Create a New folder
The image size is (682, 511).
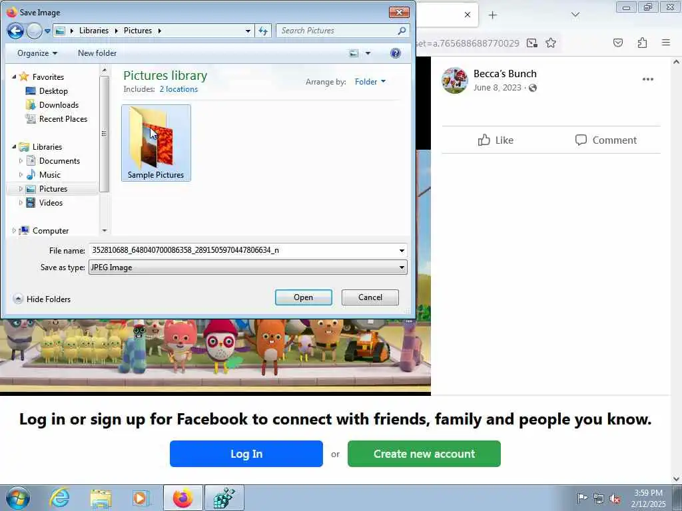click(97, 53)
